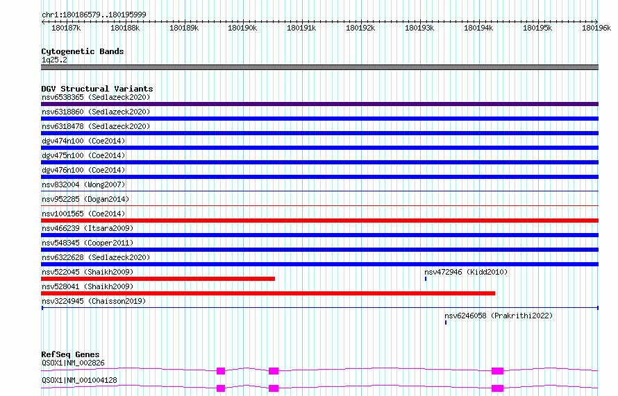Open variant nsv3224945 (Chaisson2019) label
The image size is (618, 396).
(x=94, y=301)
